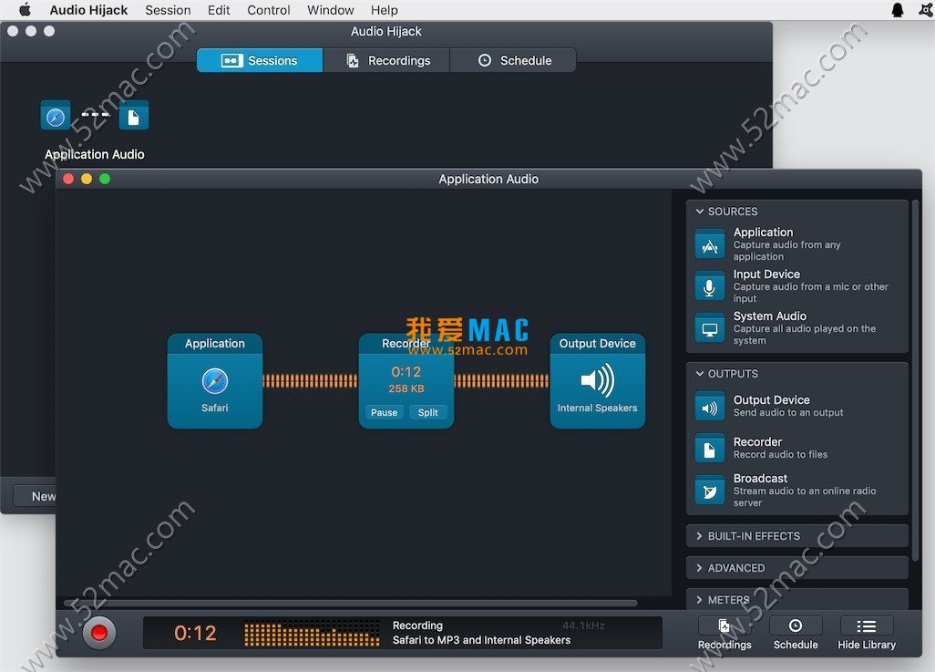Click the 'Safari' label in Application block
Screen dimensions: 935x672
pyautogui.click(x=215, y=408)
